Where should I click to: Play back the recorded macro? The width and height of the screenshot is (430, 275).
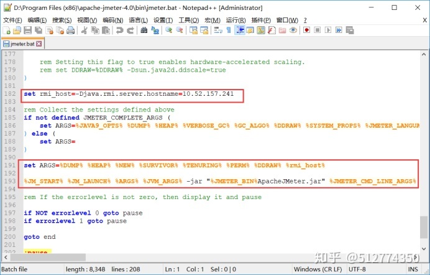click(328, 30)
